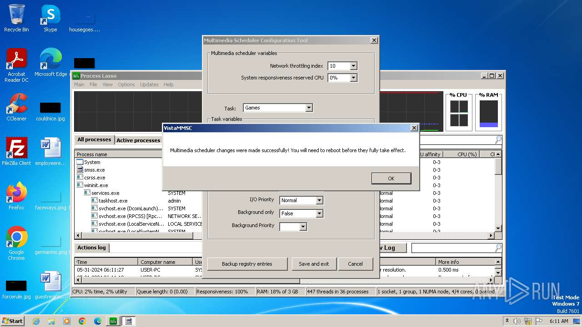The height and width of the screenshot is (327, 582).
Task: Open the I/O Priority dropdown
Action: [x=319, y=200]
